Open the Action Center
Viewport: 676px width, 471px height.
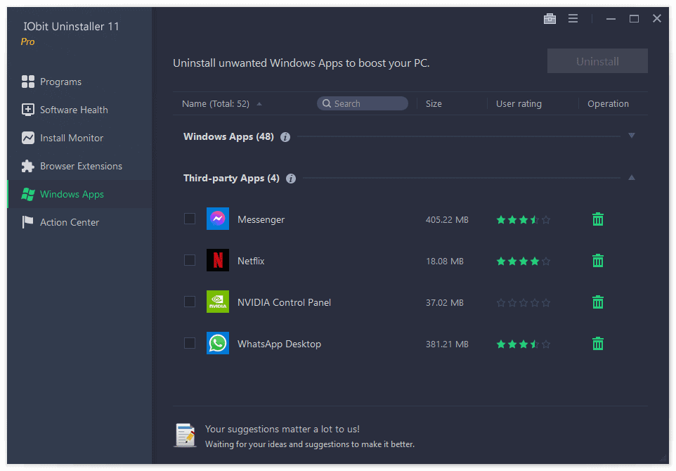click(x=68, y=222)
